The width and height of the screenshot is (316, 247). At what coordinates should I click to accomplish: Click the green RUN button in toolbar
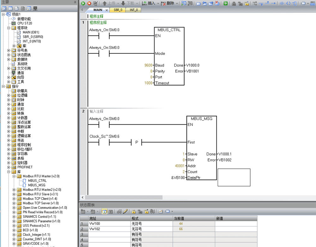point(83,3)
